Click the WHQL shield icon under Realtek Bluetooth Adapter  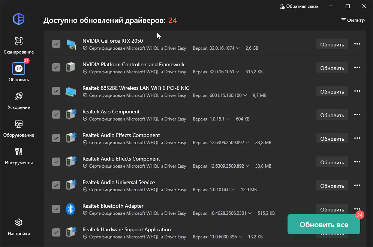coord(85,213)
